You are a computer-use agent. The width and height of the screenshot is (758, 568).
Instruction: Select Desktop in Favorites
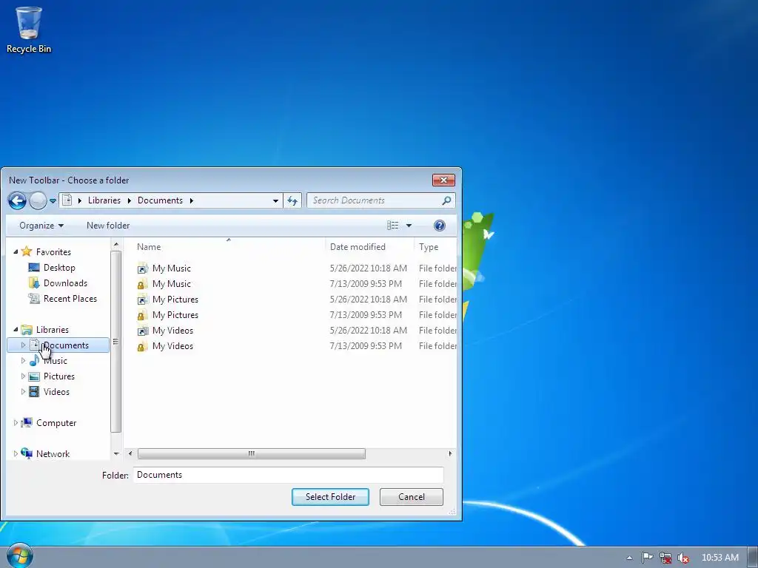tap(59, 268)
